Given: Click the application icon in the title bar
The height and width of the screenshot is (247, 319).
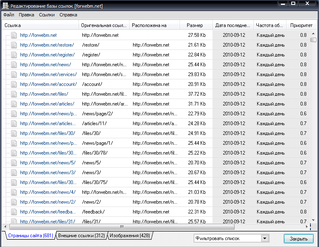Looking at the screenshot, I should [x=5, y=6].
